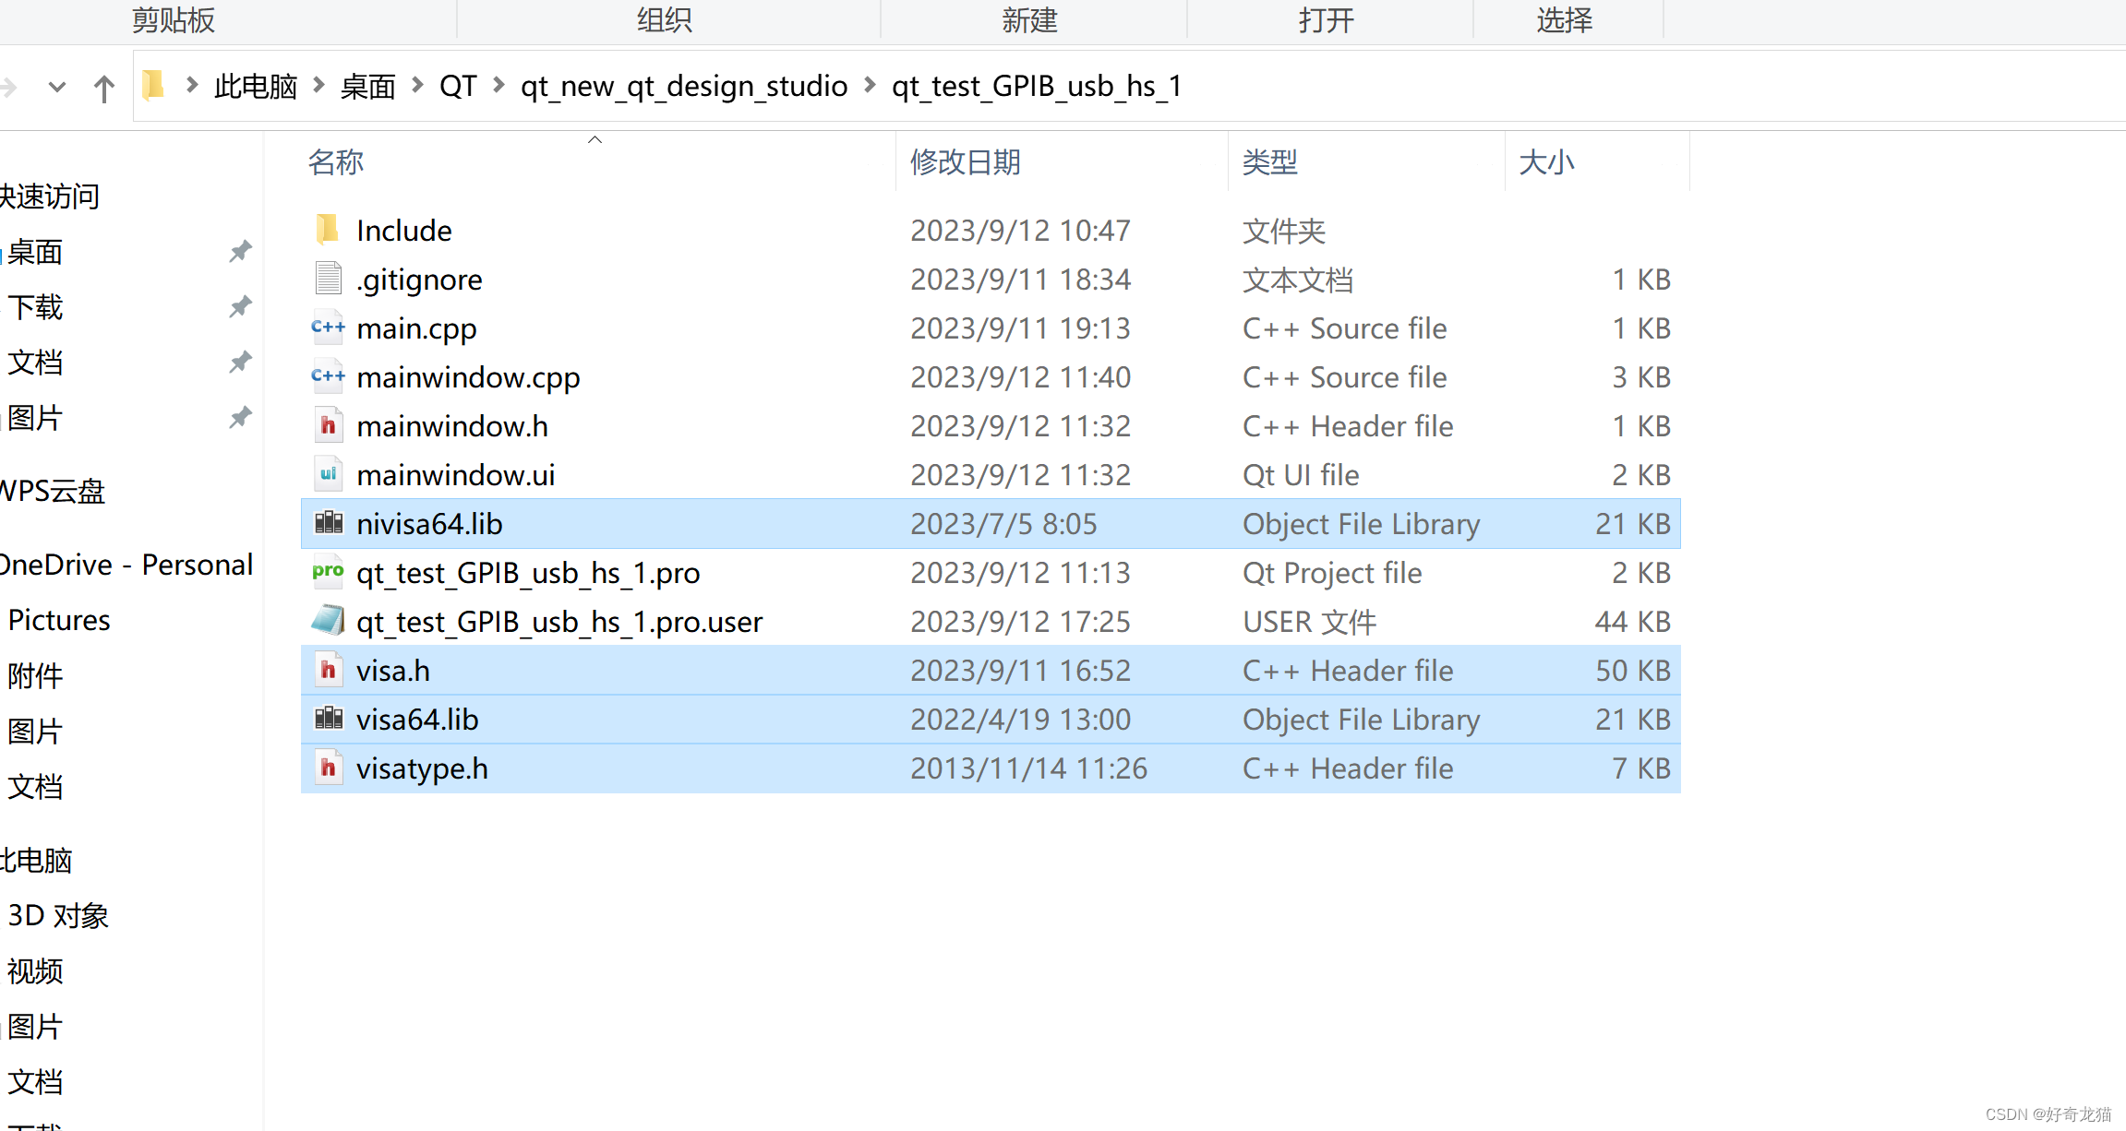Click the mainwindow.ui Qt UI icon

coord(328,474)
